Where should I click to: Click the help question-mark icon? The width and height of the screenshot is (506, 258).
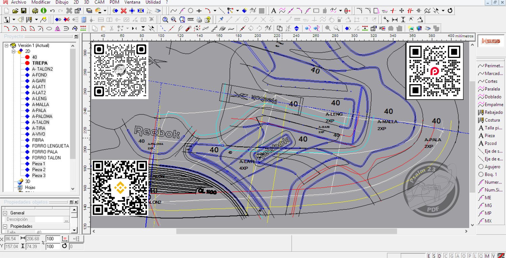208,20
